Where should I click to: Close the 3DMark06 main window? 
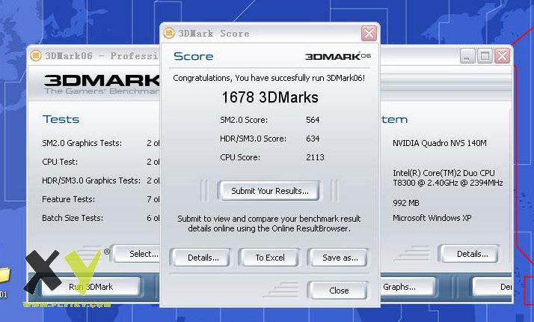(x=502, y=55)
